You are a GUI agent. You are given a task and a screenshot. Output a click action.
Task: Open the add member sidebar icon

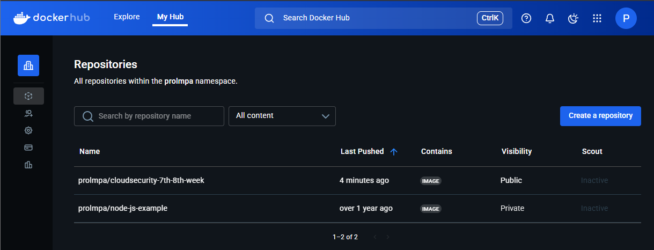pos(28,113)
